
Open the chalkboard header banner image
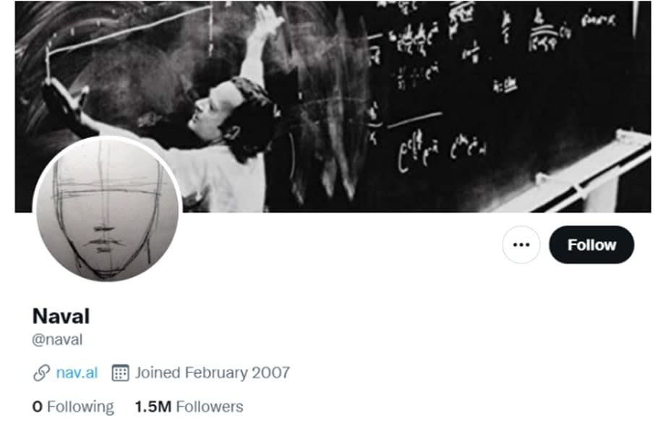coord(333,106)
